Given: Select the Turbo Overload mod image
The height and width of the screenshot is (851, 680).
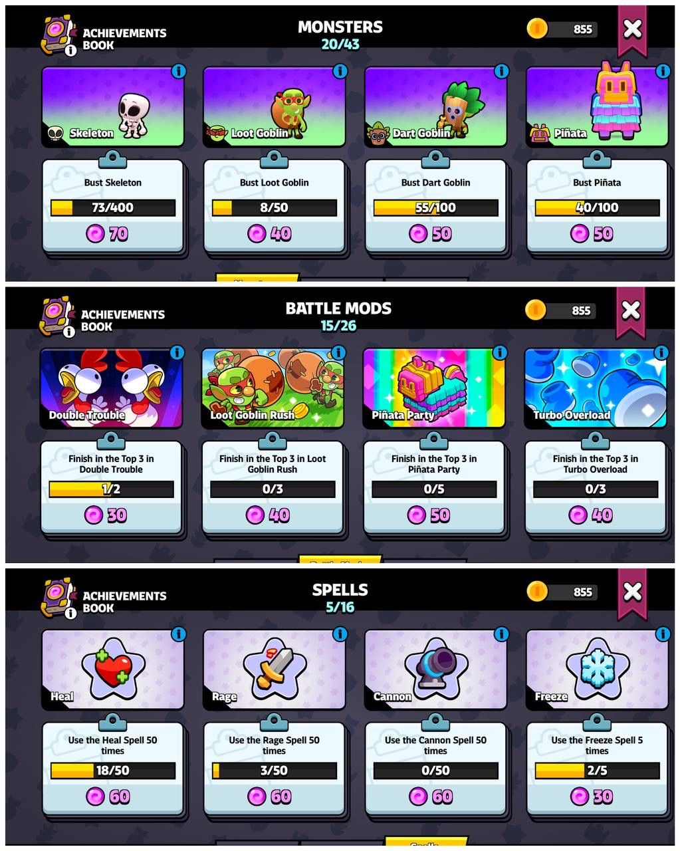Looking at the screenshot, I should [x=596, y=388].
